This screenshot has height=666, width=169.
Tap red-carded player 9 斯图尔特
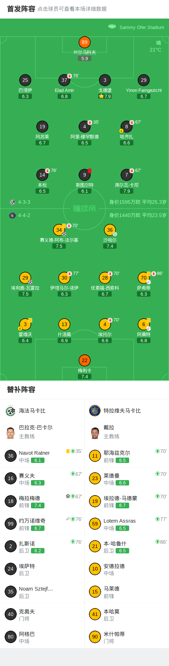point(85,175)
